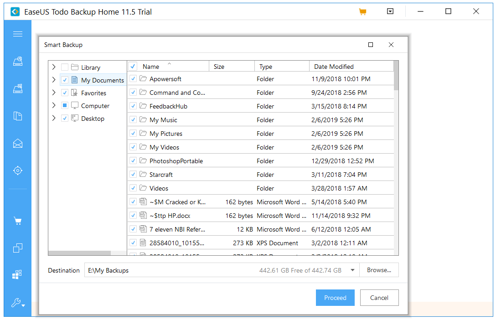Screen dimensions: 496x320
Task: Click the Apowersoft folder icon
Action: point(143,78)
